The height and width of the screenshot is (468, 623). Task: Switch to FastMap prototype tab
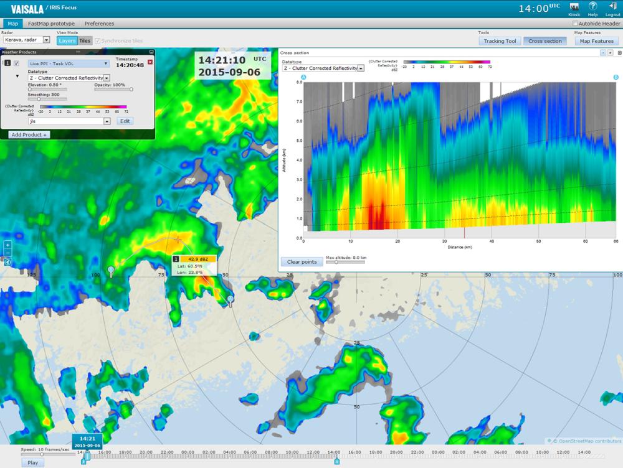(x=51, y=24)
